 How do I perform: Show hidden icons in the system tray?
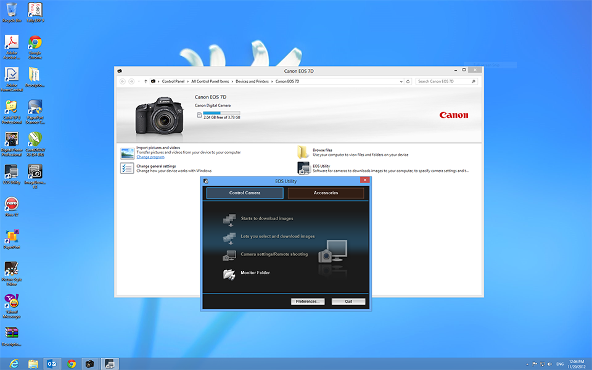[527, 364]
